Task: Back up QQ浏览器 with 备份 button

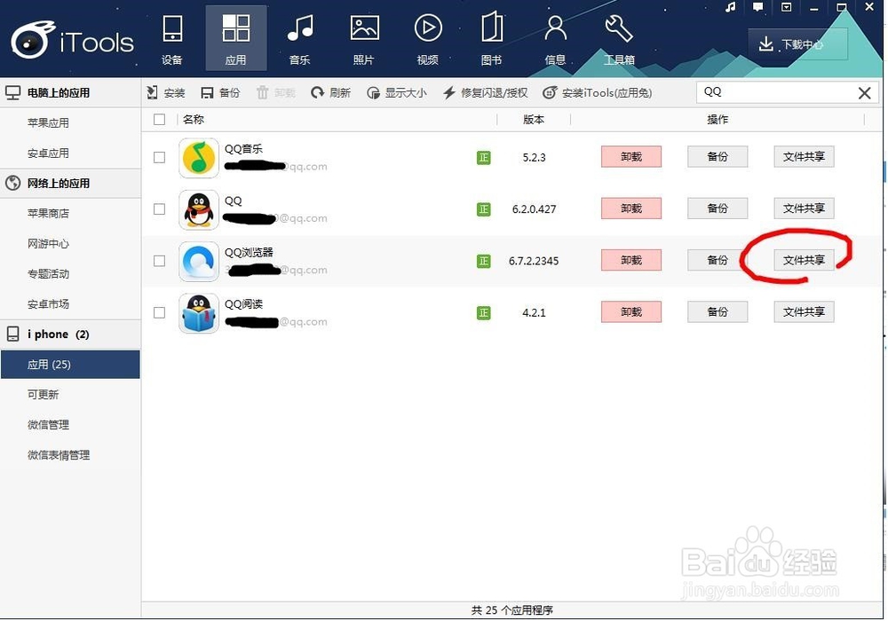Action: click(x=718, y=260)
